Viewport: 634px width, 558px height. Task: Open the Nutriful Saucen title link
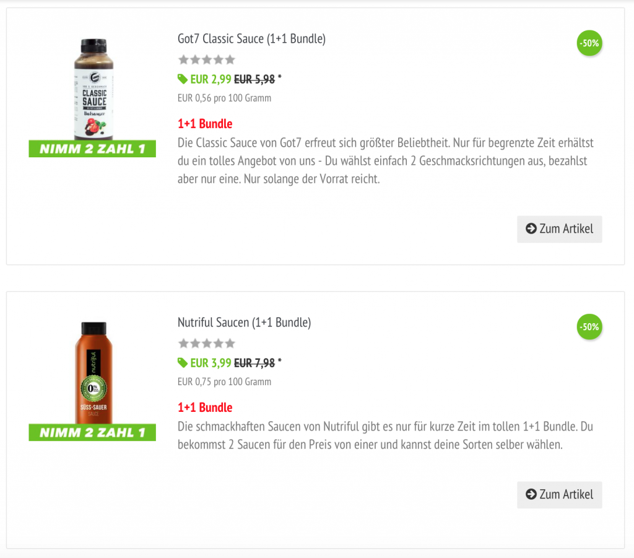tap(244, 322)
